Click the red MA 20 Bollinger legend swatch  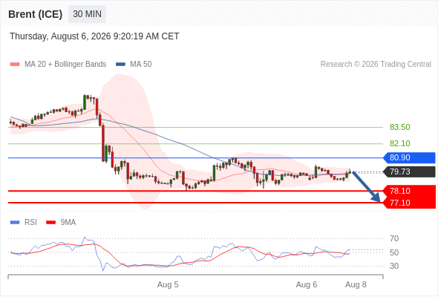15,65
